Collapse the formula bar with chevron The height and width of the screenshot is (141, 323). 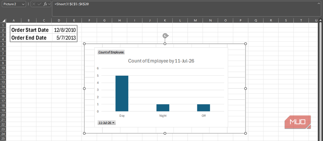pyautogui.click(x=319, y=4)
